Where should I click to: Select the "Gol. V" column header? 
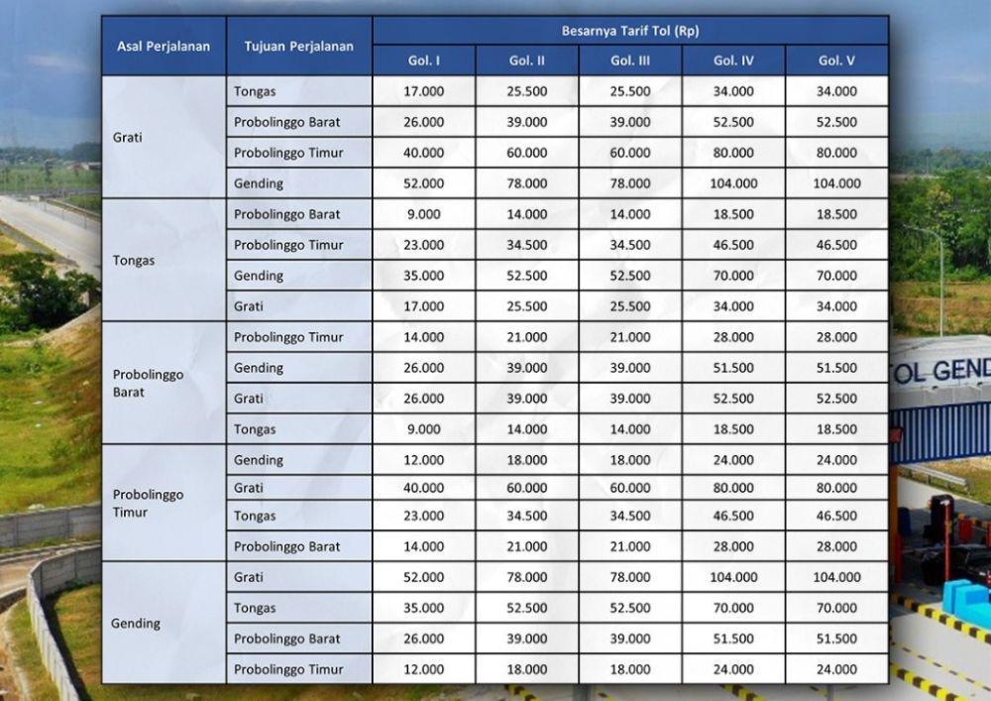[836, 60]
